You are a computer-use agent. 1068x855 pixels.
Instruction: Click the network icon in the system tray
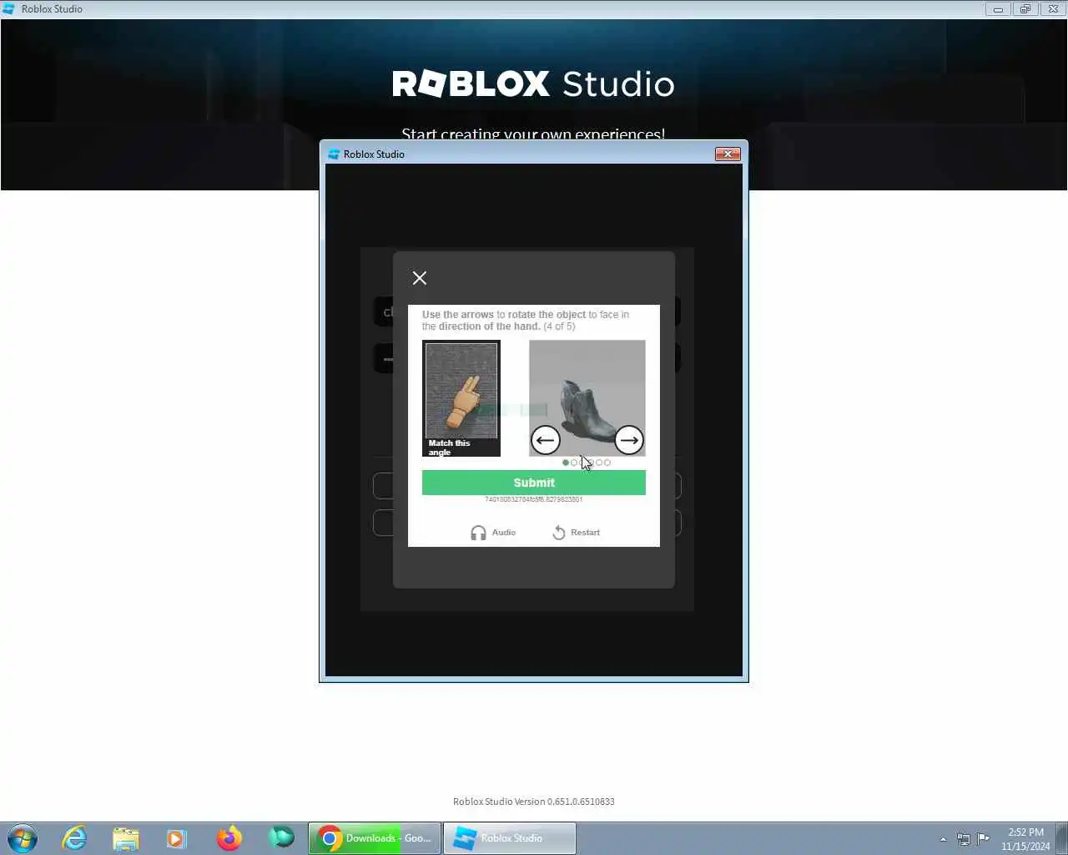pos(964,839)
